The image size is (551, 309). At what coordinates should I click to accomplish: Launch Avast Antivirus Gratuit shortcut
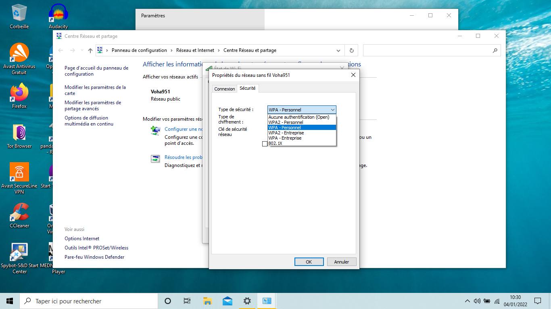coord(19,53)
